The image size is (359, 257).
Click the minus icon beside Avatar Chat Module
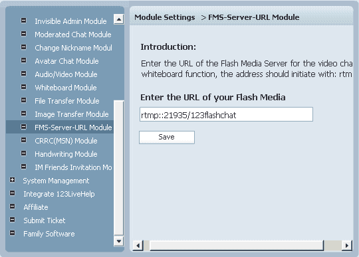click(x=23, y=60)
